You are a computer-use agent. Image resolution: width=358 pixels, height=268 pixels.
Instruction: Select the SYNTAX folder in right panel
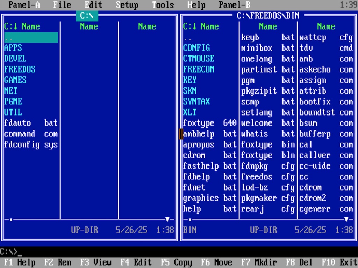click(x=196, y=102)
